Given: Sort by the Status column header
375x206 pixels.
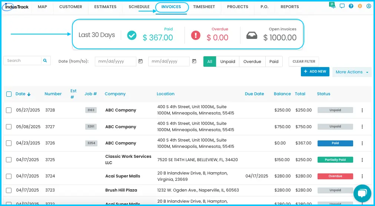Looking at the screenshot, I should tap(323, 94).
